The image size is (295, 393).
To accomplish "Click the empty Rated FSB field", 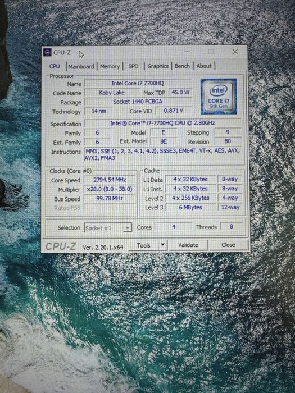I will click(110, 208).
